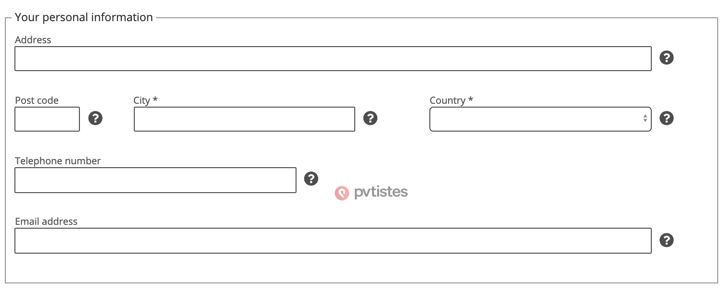Show help for the Country dropdown
Image resolution: width=723 pixels, height=294 pixels.
666,118
